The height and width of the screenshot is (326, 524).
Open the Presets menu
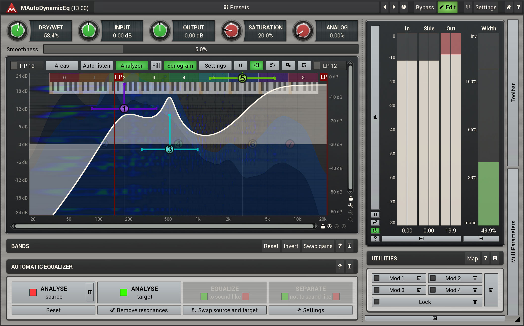(236, 7)
